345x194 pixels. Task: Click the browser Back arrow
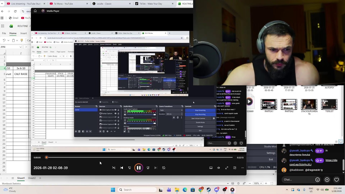(2, 11)
